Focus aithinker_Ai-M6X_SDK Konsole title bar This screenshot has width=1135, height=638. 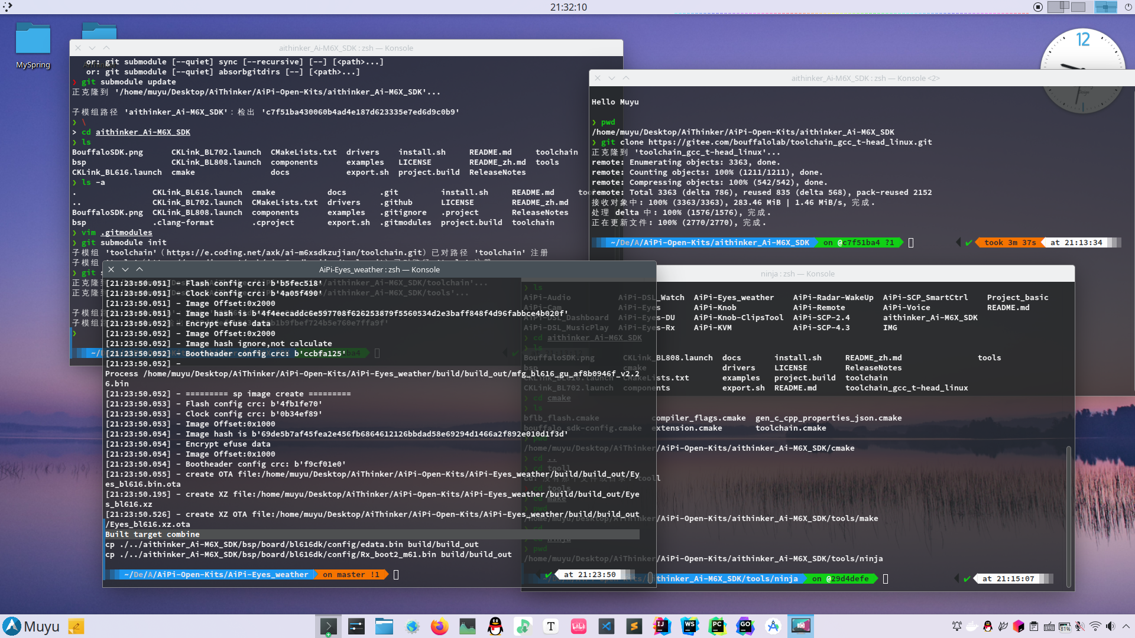[346, 48]
